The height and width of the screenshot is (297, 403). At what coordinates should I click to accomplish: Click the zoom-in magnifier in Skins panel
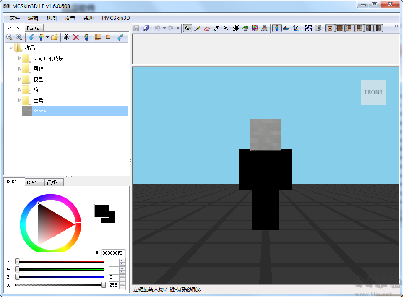[x=19, y=37]
